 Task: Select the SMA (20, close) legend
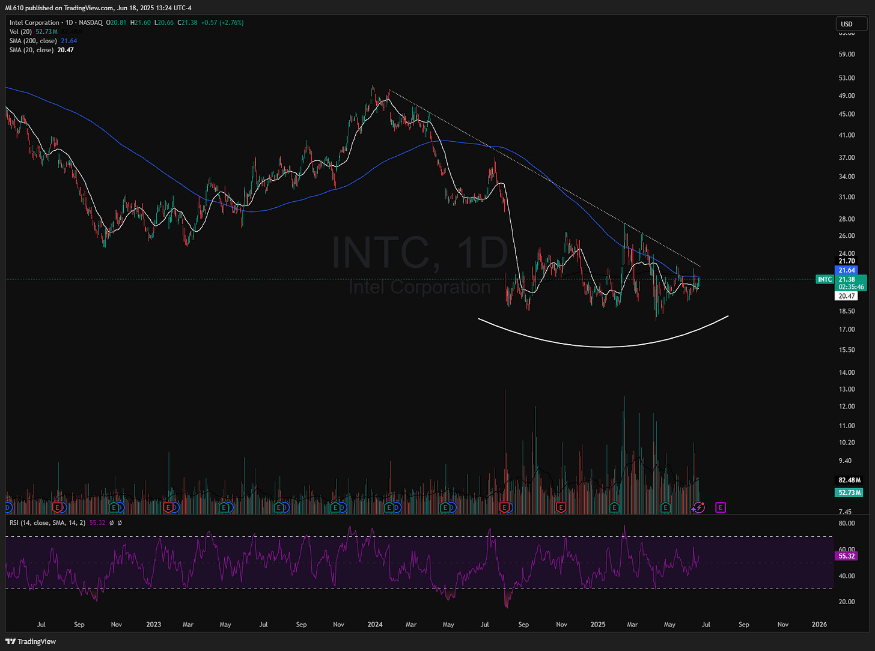(x=31, y=50)
